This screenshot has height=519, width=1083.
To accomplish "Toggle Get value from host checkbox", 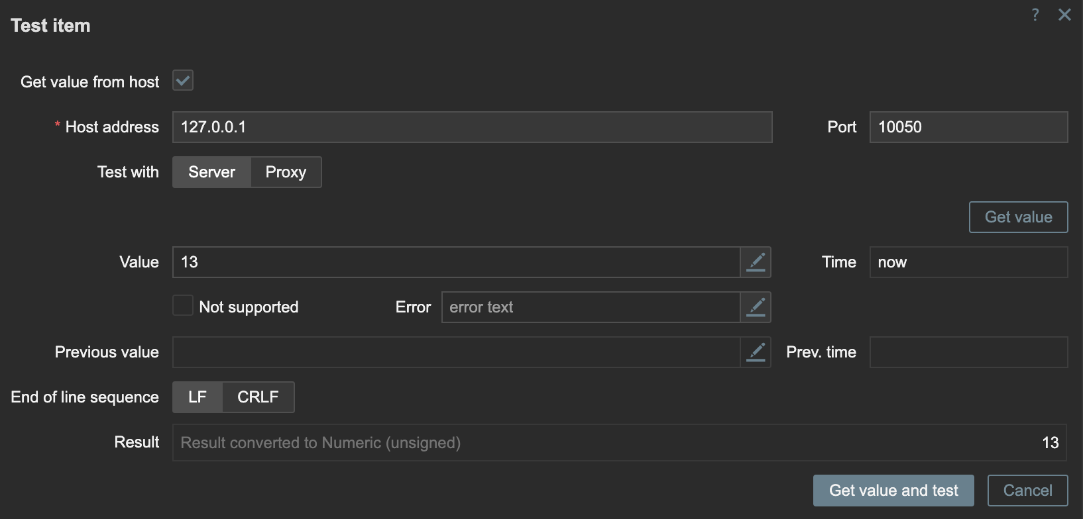I will (x=183, y=81).
